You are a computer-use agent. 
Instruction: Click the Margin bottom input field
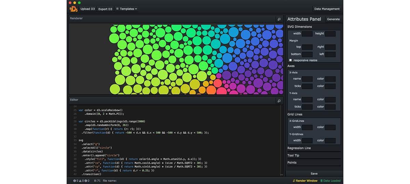(307, 54)
